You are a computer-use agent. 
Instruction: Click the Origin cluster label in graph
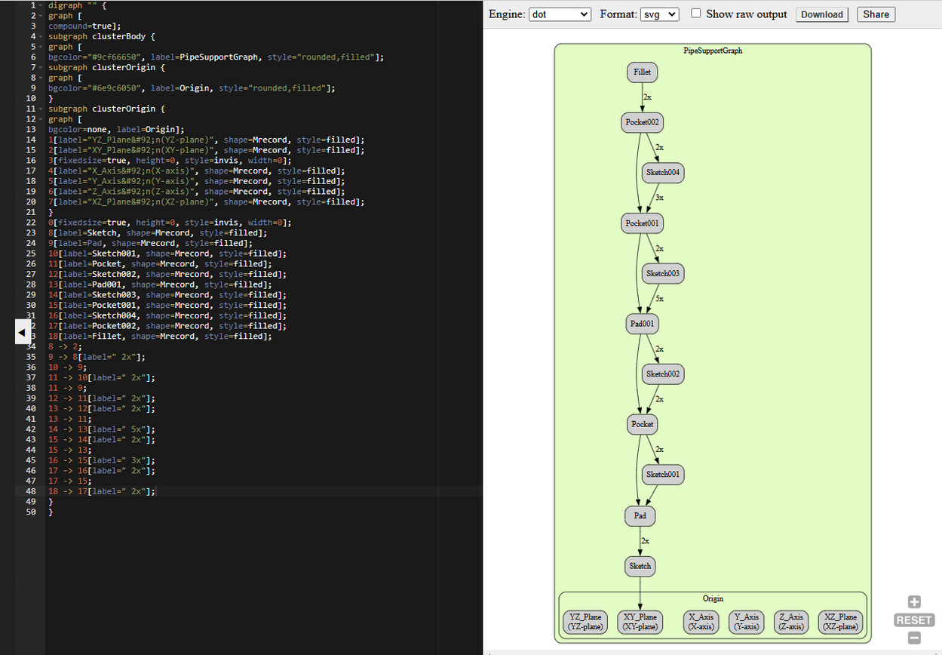point(713,598)
